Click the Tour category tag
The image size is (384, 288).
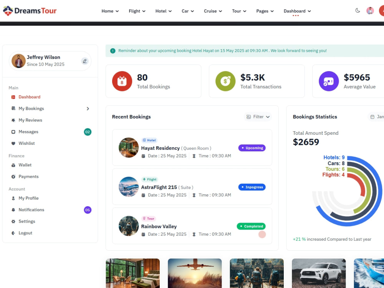[149, 218]
